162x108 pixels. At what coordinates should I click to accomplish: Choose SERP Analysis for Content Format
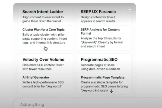100,31
